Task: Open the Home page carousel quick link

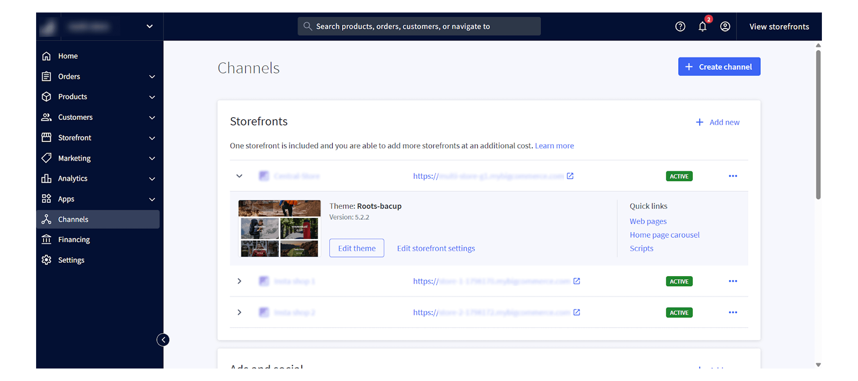Action: click(x=665, y=235)
